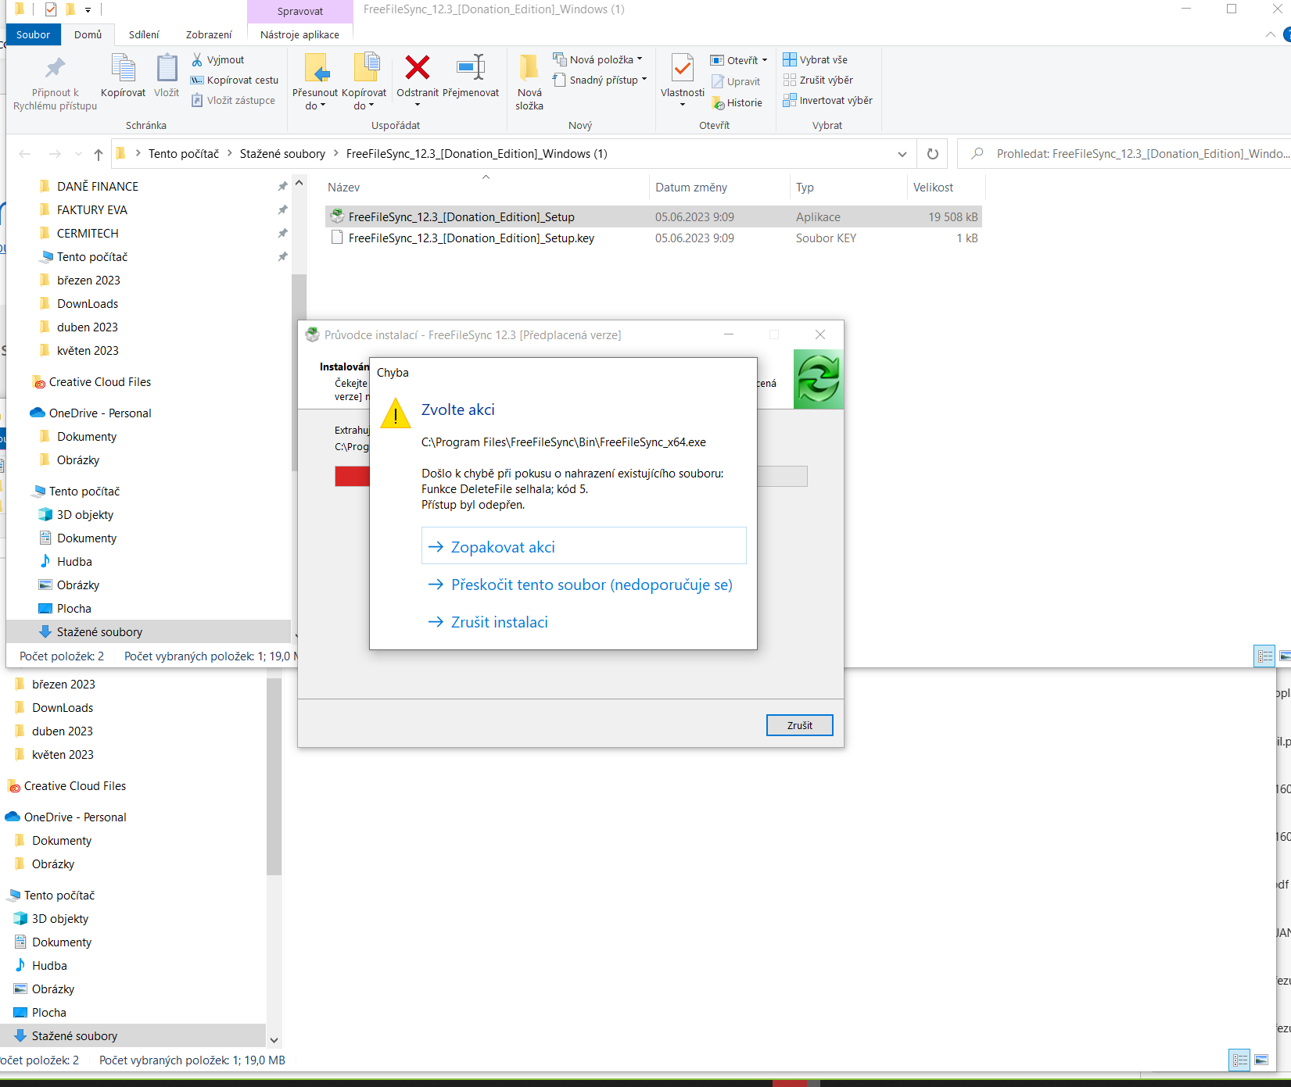This screenshot has width=1291, height=1087.
Task: Switch to the Zobrazení tab
Action: 209,34
